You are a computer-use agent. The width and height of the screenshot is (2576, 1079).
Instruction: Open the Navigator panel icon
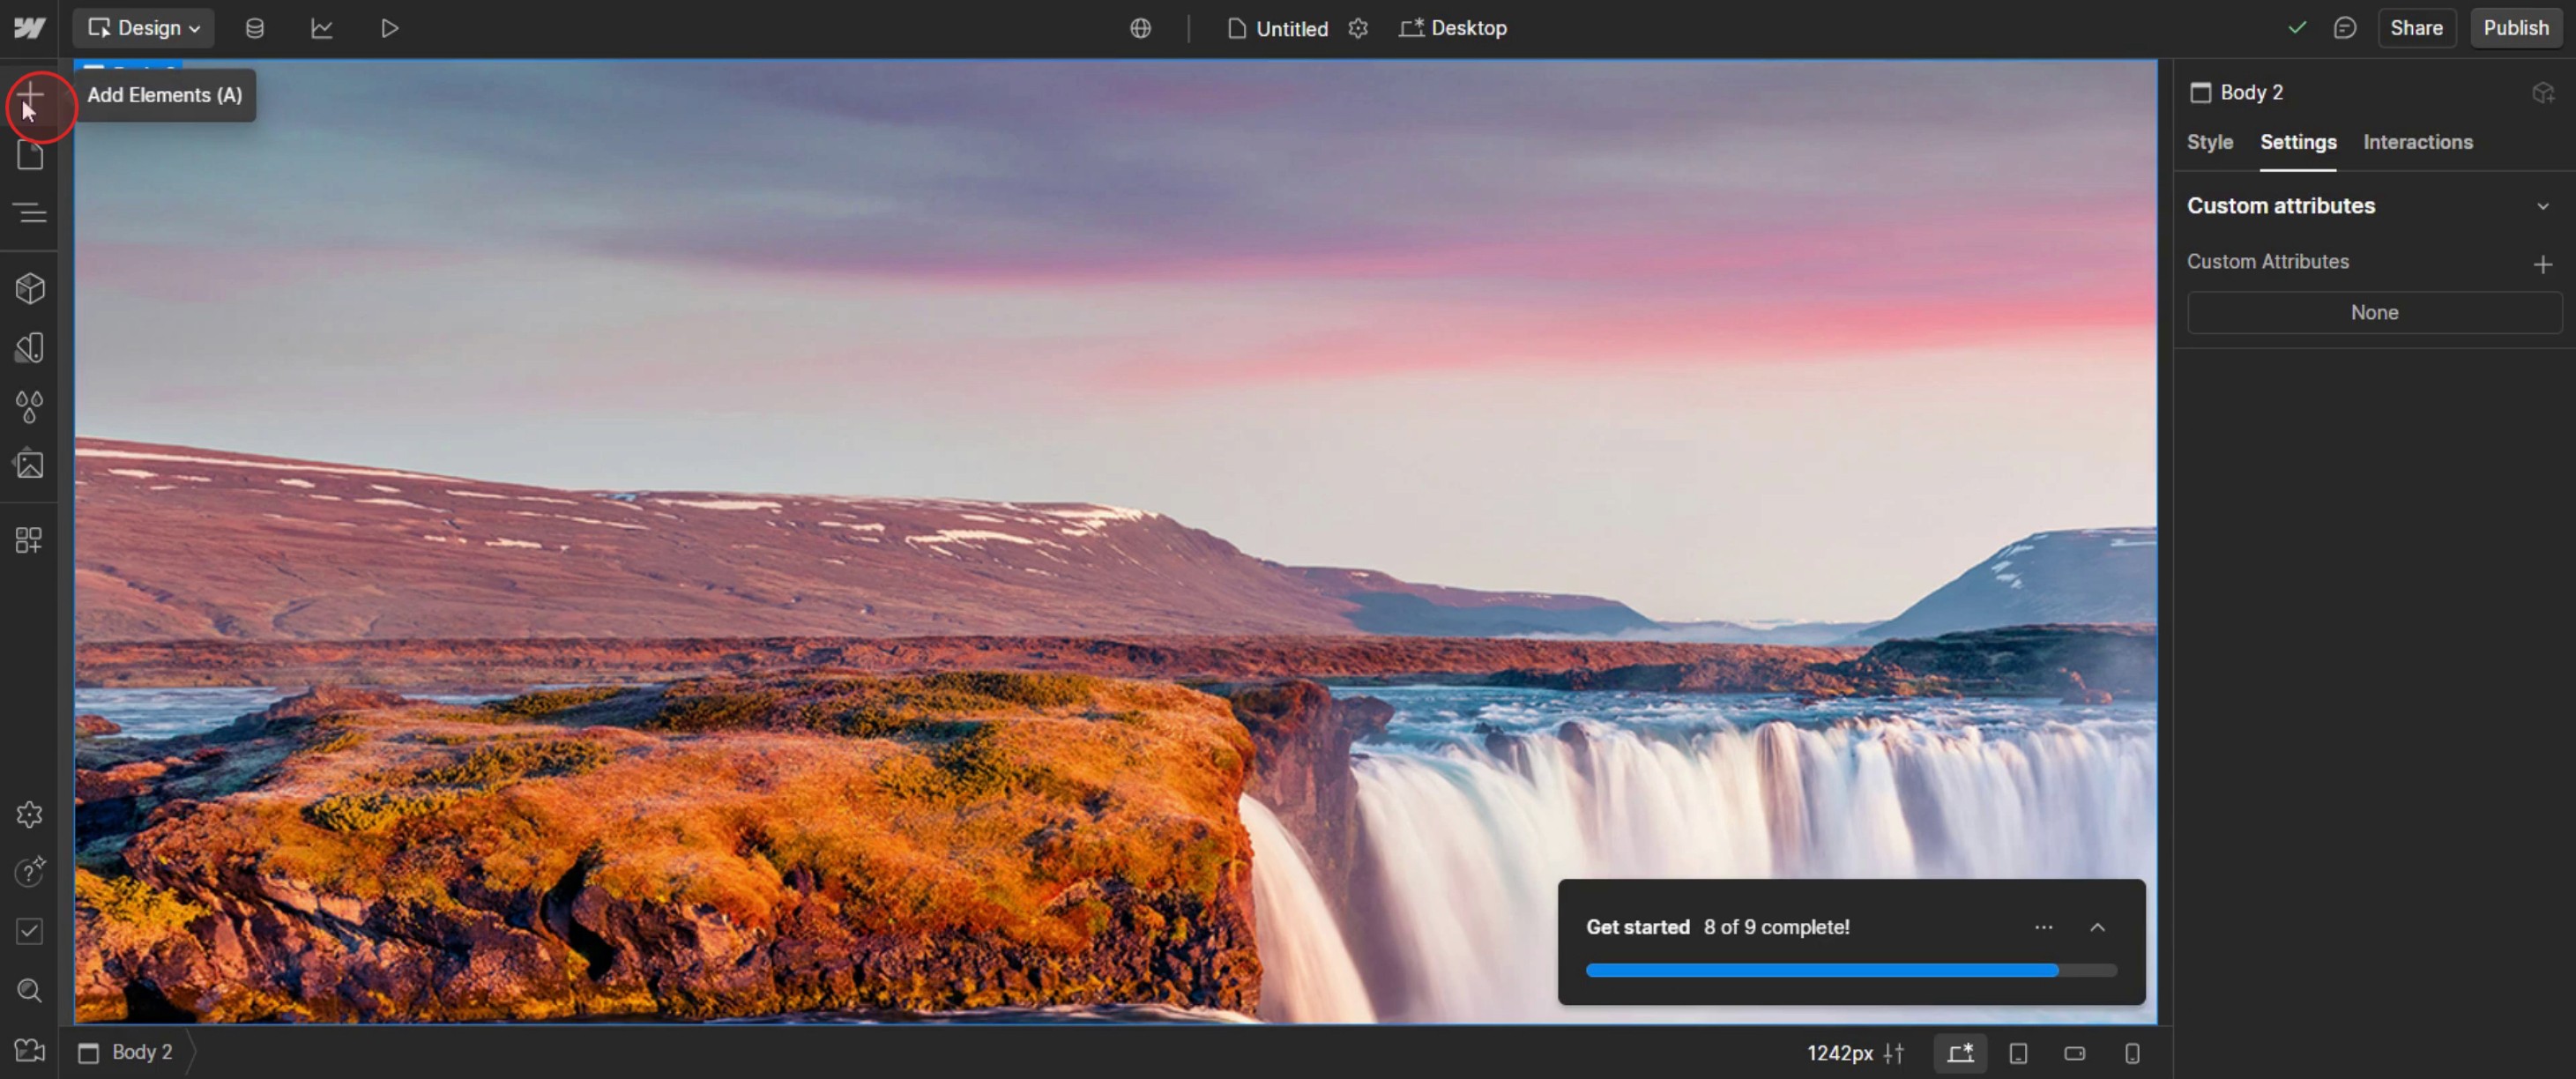tap(30, 212)
